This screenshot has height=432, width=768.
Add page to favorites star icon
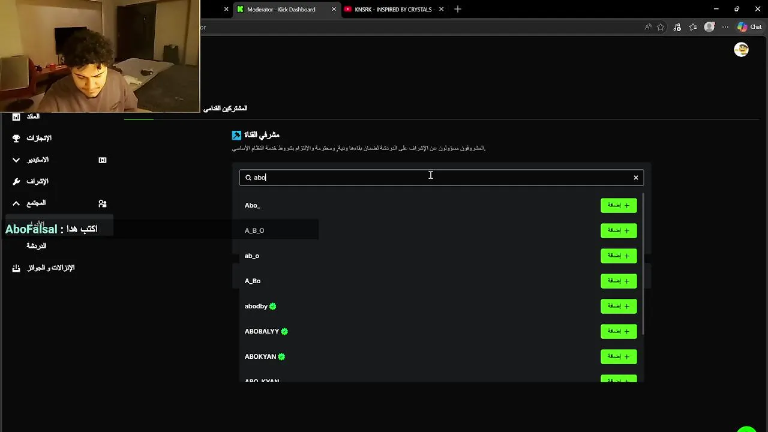(661, 27)
